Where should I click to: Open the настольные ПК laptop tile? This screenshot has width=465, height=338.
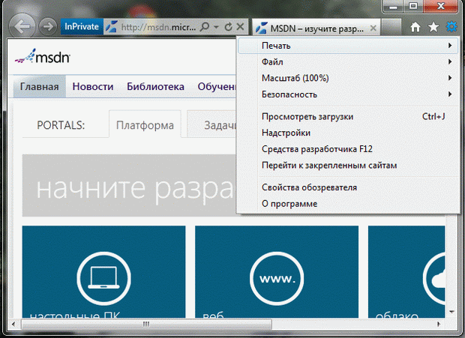click(x=103, y=271)
